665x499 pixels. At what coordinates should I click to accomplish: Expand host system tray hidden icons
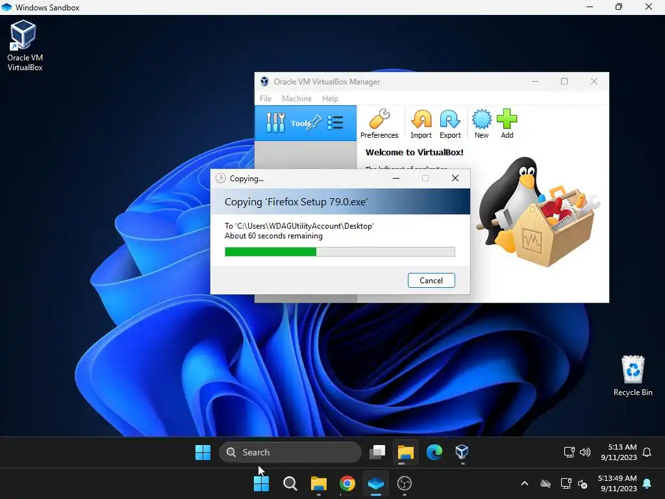525,483
